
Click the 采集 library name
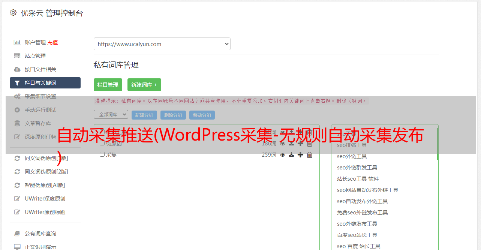pos(111,155)
